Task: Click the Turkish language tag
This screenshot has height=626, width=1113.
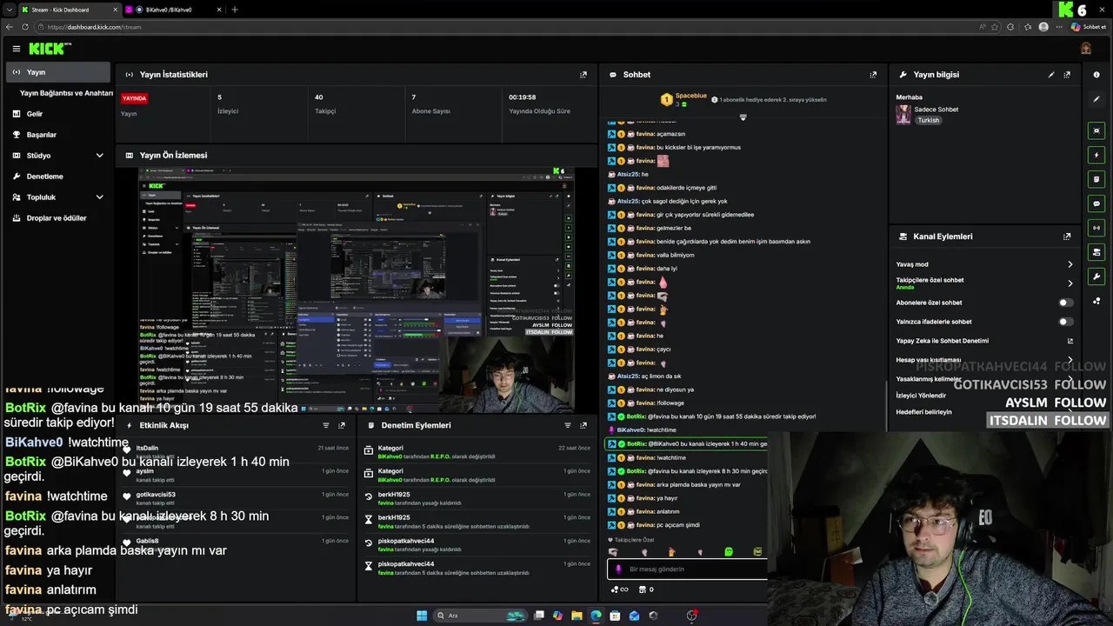Action: pyautogui.click(x=929, y=120)
